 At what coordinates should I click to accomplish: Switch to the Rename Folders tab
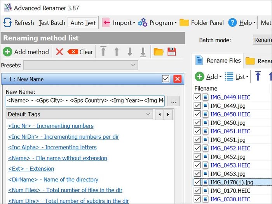coord(258,61)
